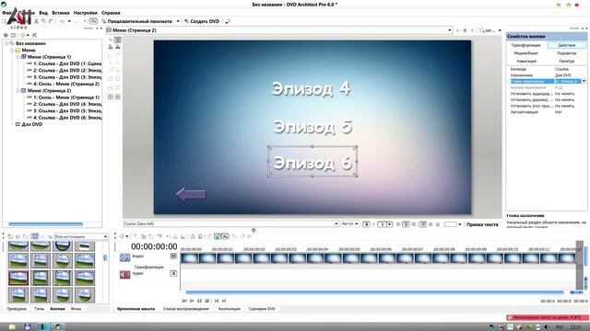The image size is (590, 331).
Task: Click Stop in timeline transport
Action: tap(206, 301)
